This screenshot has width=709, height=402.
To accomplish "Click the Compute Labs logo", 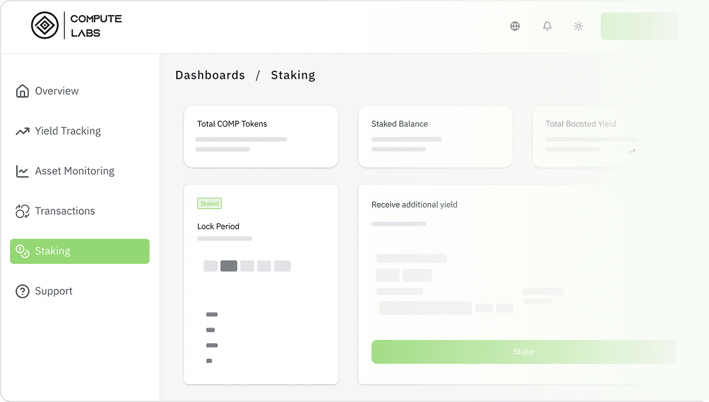I will pos(76,25).
